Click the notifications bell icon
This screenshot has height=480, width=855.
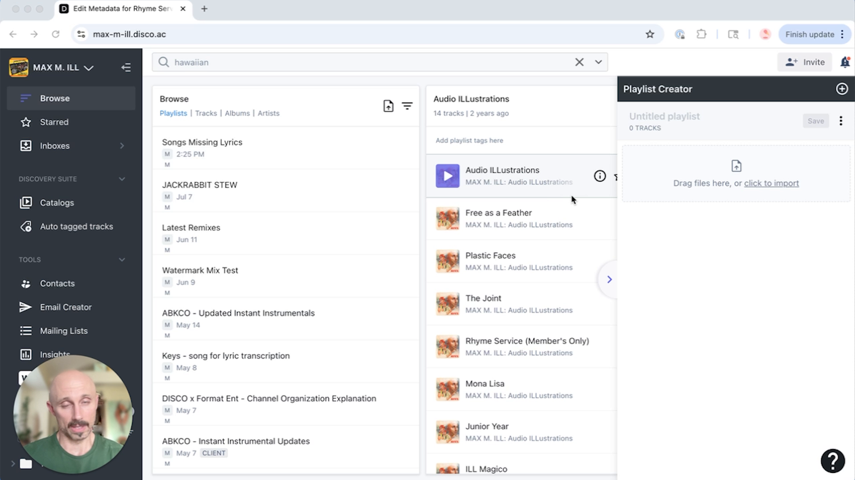pos(845,62)
